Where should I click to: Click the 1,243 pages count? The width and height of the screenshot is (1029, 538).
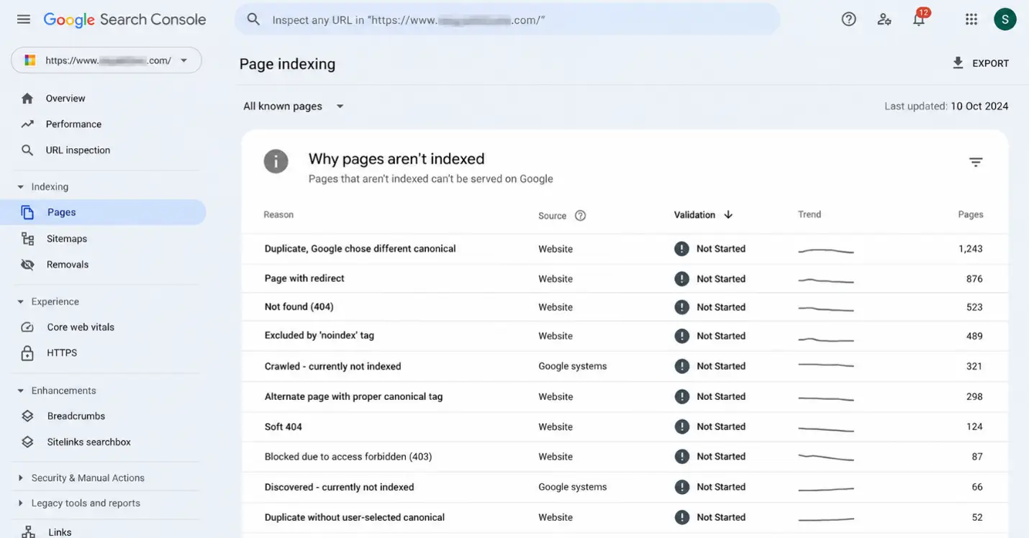pos(970,249)
